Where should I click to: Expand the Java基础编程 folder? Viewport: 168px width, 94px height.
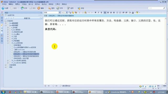point(6,23)
